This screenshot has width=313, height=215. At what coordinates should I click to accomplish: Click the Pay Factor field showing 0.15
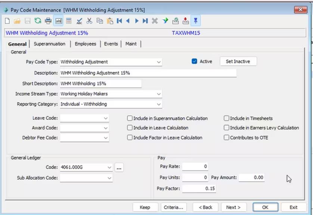(x=199, y=189)
